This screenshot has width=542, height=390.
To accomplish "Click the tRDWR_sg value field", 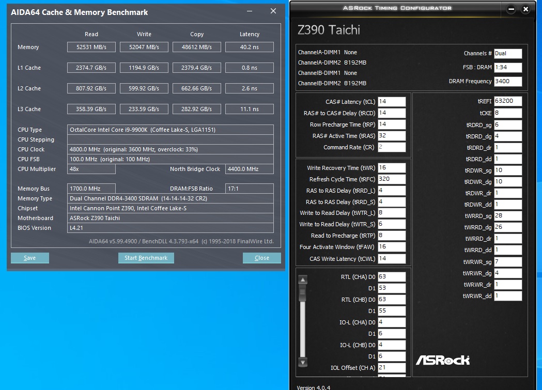I will tap(508, 170).
